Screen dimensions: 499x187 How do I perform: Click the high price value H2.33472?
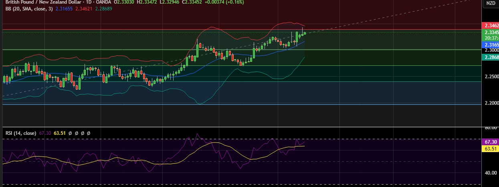click(147, 2)
